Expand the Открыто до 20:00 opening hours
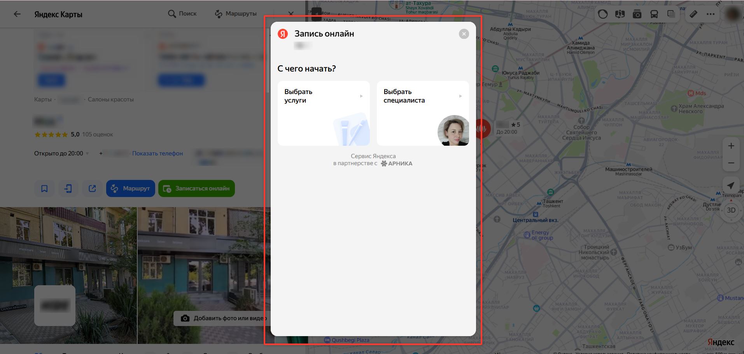Viewport: 744px width, 354px height. [61, 153]
